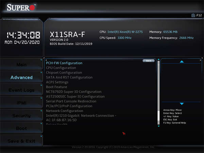Select Chipset Configuration entry
The height and width of the screenshot is (153, 204).
[64, 73]
